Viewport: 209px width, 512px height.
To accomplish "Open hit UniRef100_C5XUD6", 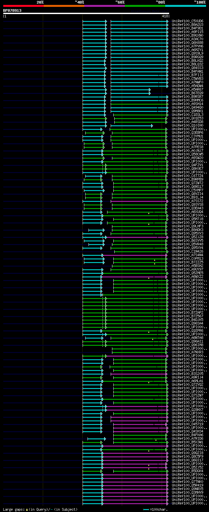I will point(187,21).
